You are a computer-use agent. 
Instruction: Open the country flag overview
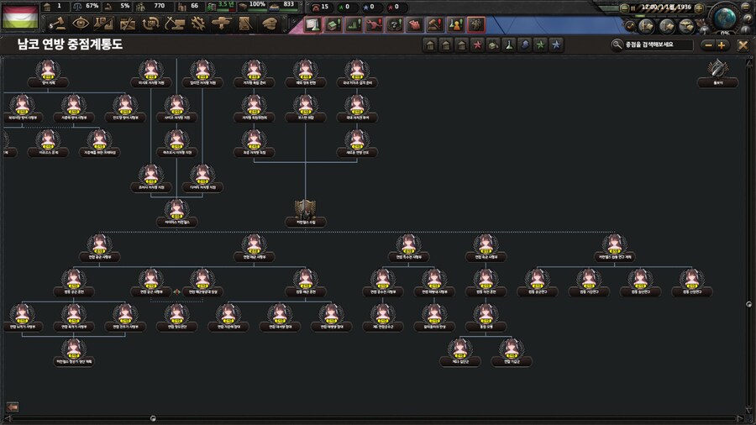pyautogui.click(x=19, y=16)
